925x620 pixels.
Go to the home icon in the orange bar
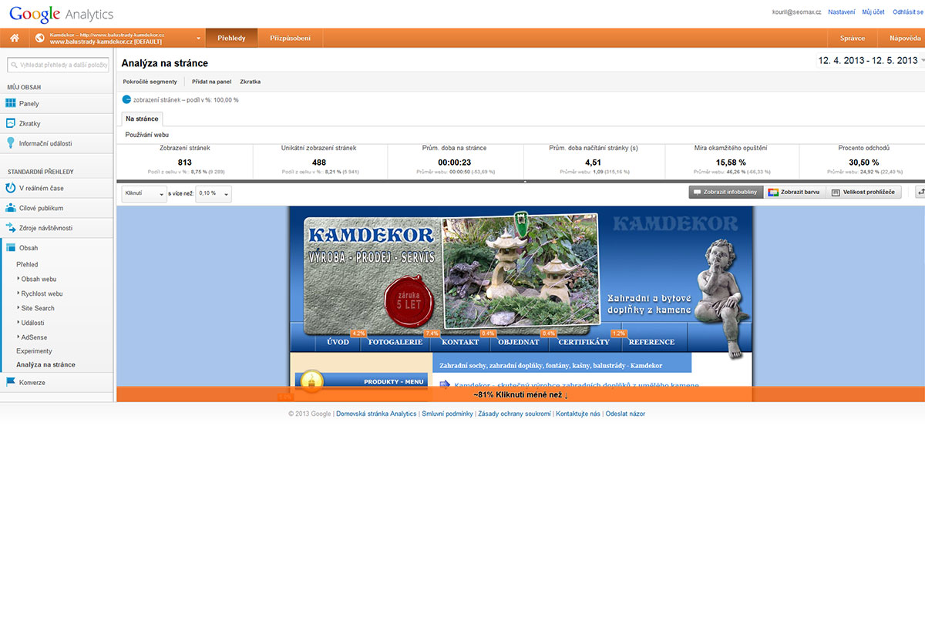click(14, 38)
